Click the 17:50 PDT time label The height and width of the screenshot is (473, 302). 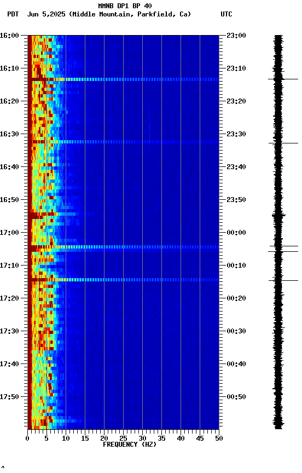point(9,397)
